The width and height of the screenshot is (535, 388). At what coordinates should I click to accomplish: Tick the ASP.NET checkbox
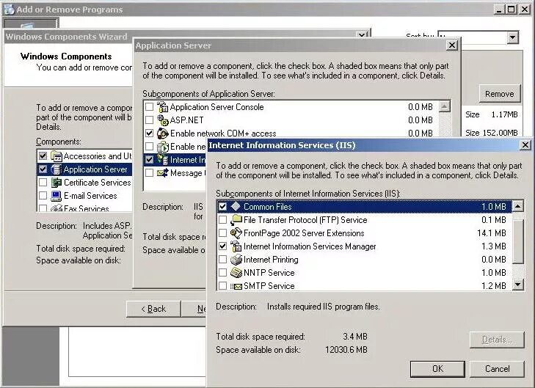[149, 120]
